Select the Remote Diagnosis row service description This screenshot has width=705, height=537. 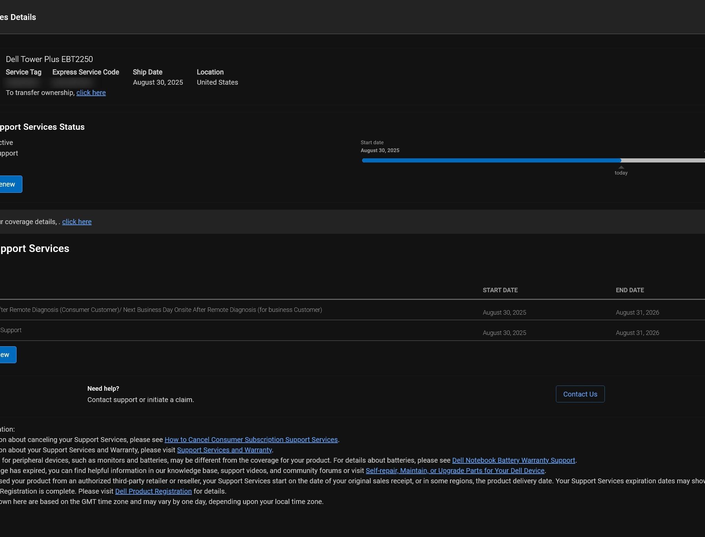(161, 310)
